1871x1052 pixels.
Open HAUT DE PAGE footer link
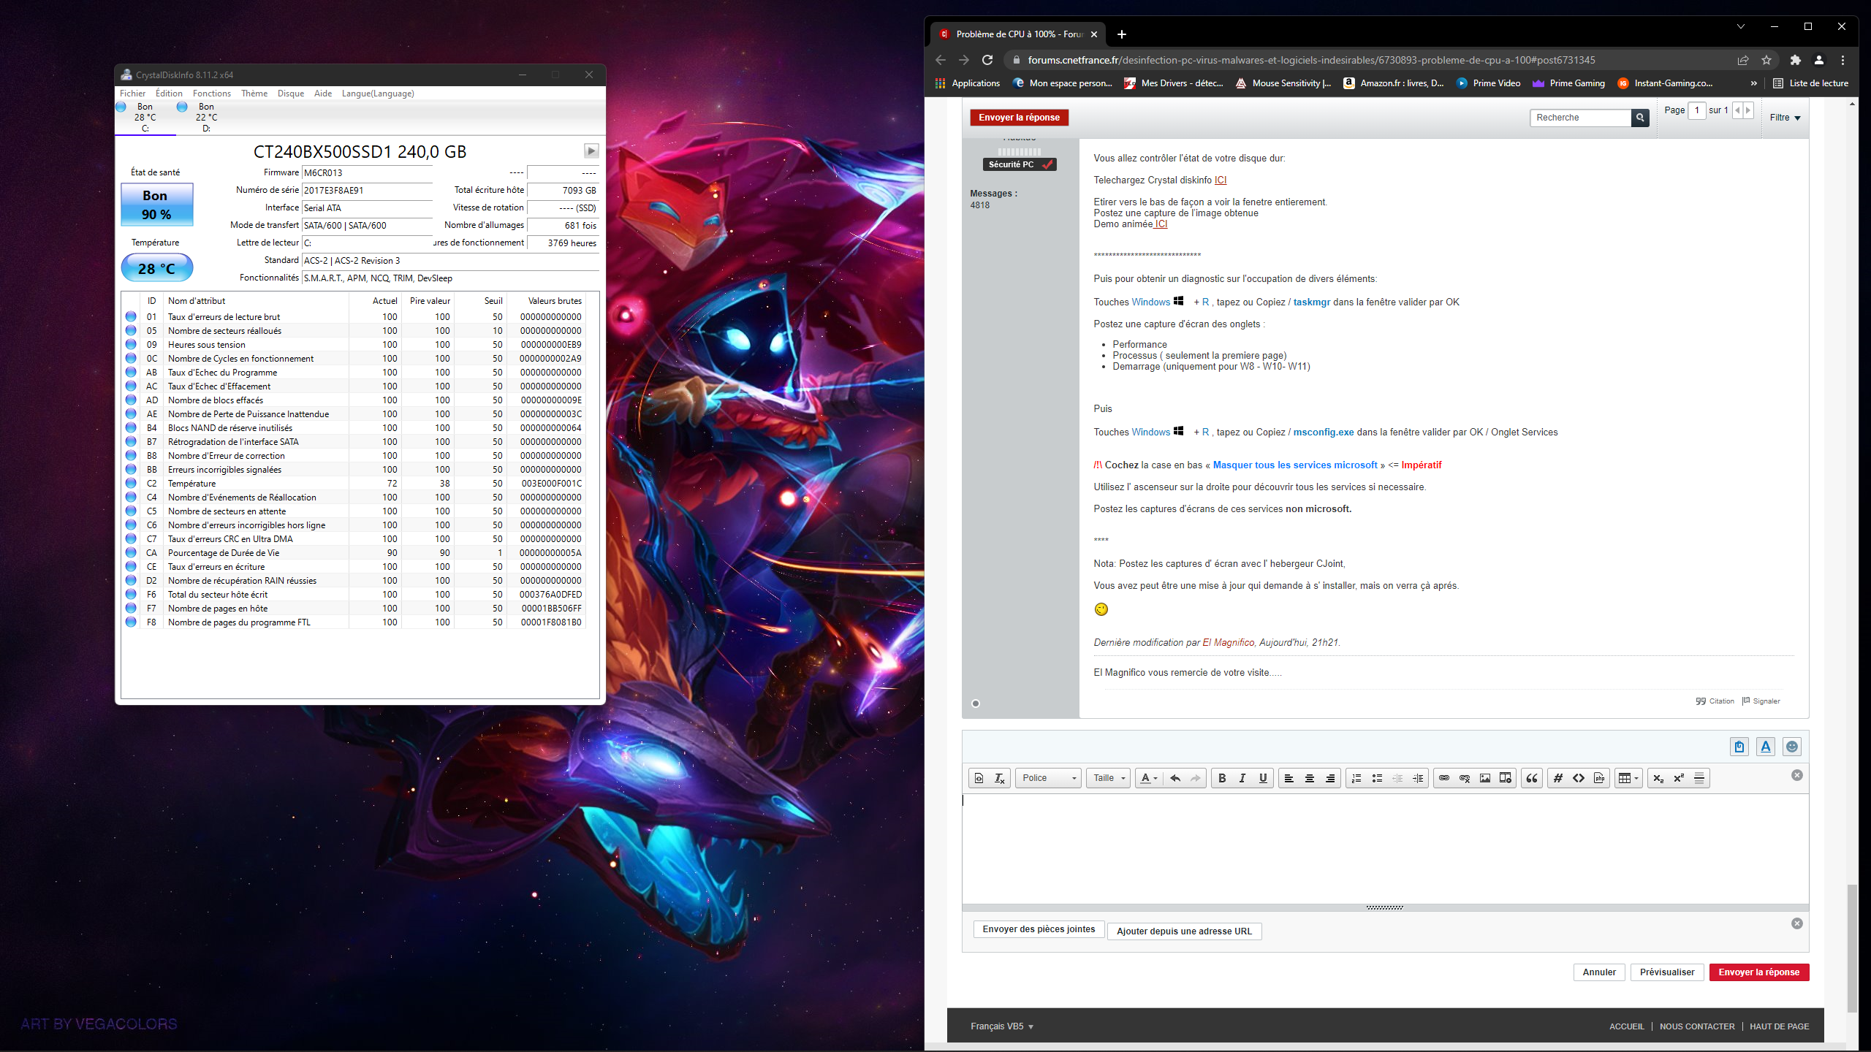tap(1779, 1026)
